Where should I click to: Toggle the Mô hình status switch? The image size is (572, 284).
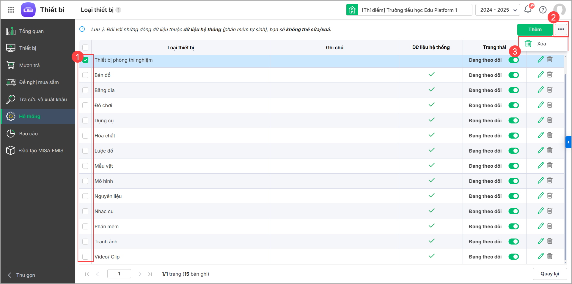pos(514,181)
